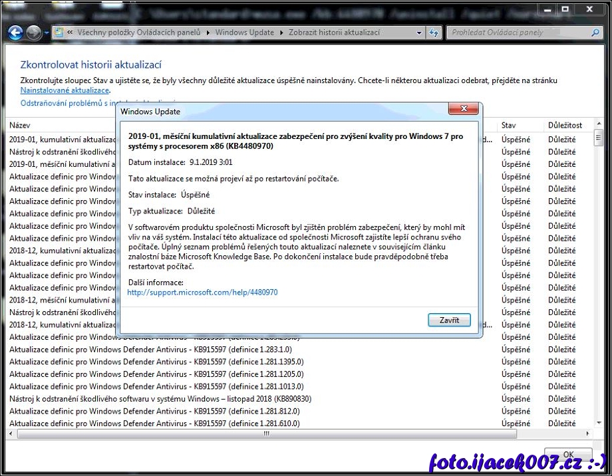Expand the breadcrumb arrow after Windows Update

[282, 33]
